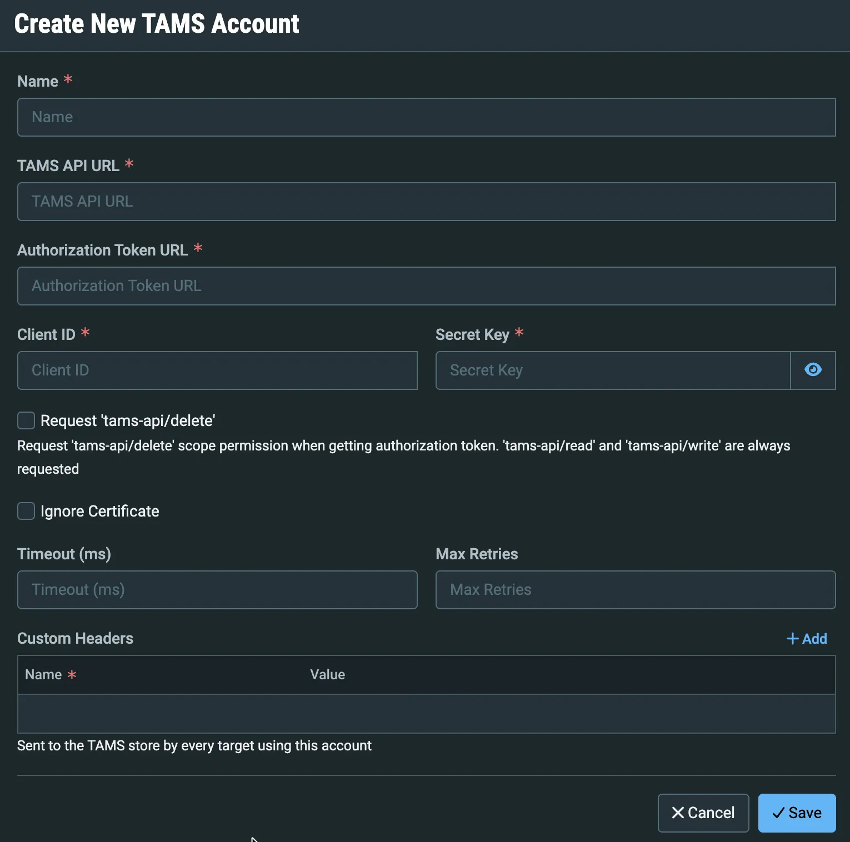Click the Timeout (ms) input field
The image size is (850, 842).
(x=217, y=590)
